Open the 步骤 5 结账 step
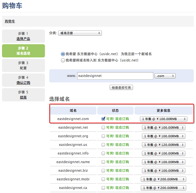Image resolution: width=196 pixels, height=193 pixels. coord(23,95)
